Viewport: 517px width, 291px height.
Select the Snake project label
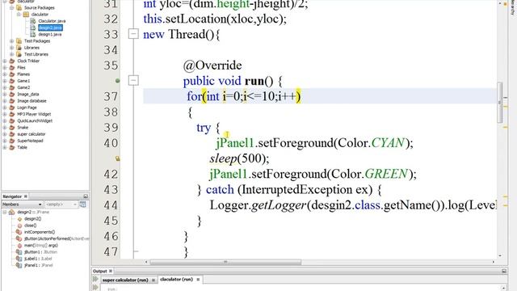pos(23,128)
